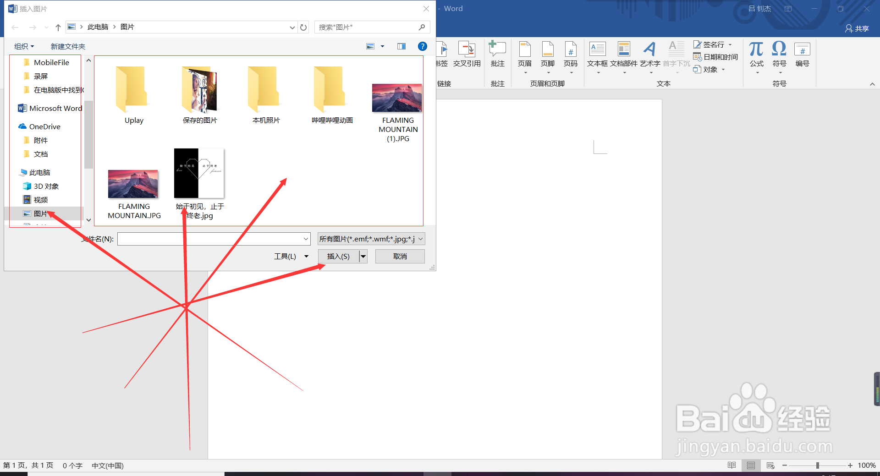Switch to Web Layout view
Screen dimensions: 880x476
coord(770,465)
